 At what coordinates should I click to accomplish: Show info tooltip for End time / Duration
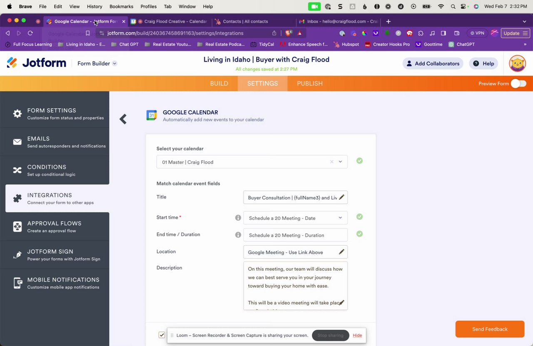[x=238, y=235]
